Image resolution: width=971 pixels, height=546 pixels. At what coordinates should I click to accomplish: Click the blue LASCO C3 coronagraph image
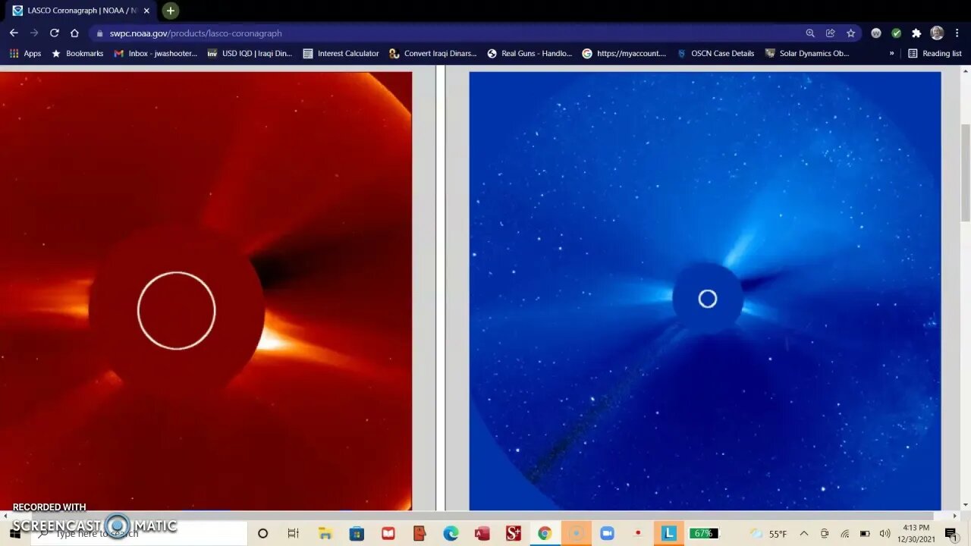[705, 290]
